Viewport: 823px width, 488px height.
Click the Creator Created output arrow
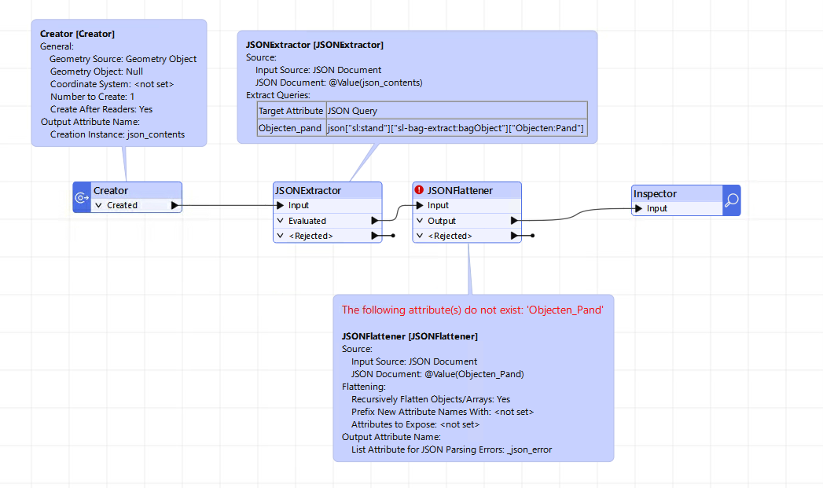tap(175, 206)
